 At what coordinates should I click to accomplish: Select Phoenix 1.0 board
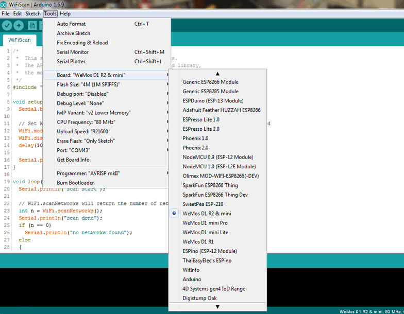point(217,138)
